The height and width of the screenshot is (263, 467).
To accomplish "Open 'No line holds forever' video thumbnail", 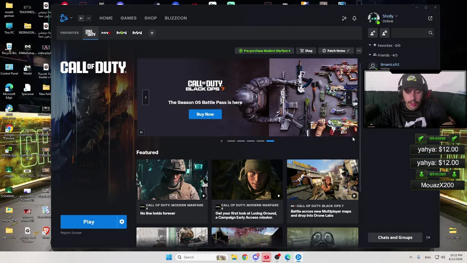I will pyautogui.click(x=172, y=179).
